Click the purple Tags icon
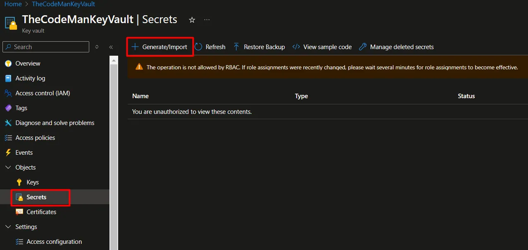528x250 pixels. [8, 108]
